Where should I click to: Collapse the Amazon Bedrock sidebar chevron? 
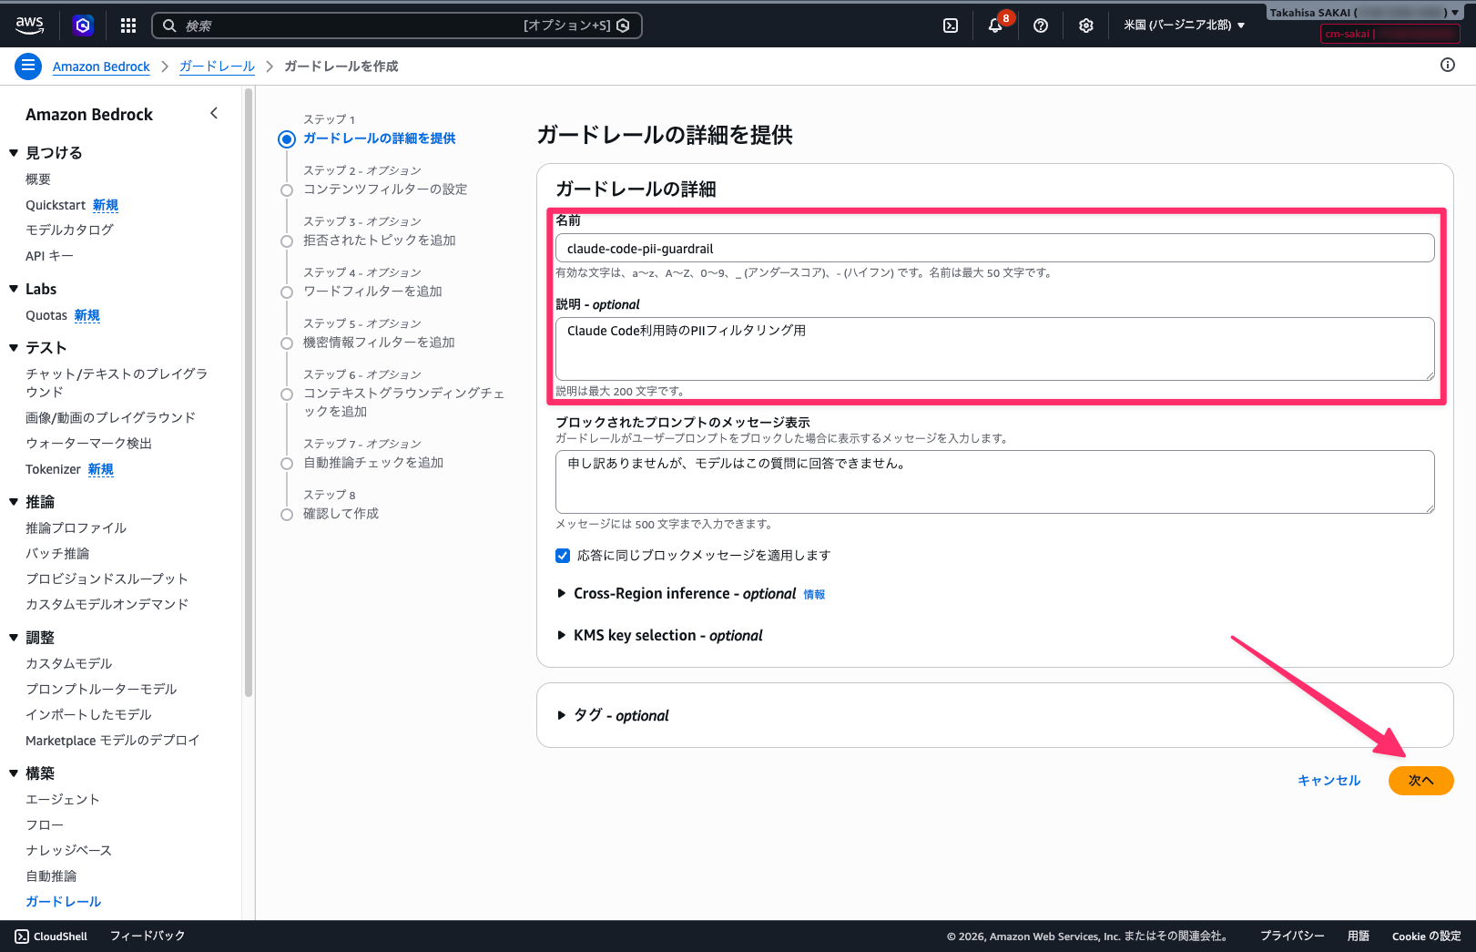pyautogui.click(x=214, y=114)
